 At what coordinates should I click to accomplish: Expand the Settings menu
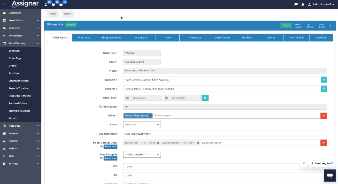tap(38, 164)
